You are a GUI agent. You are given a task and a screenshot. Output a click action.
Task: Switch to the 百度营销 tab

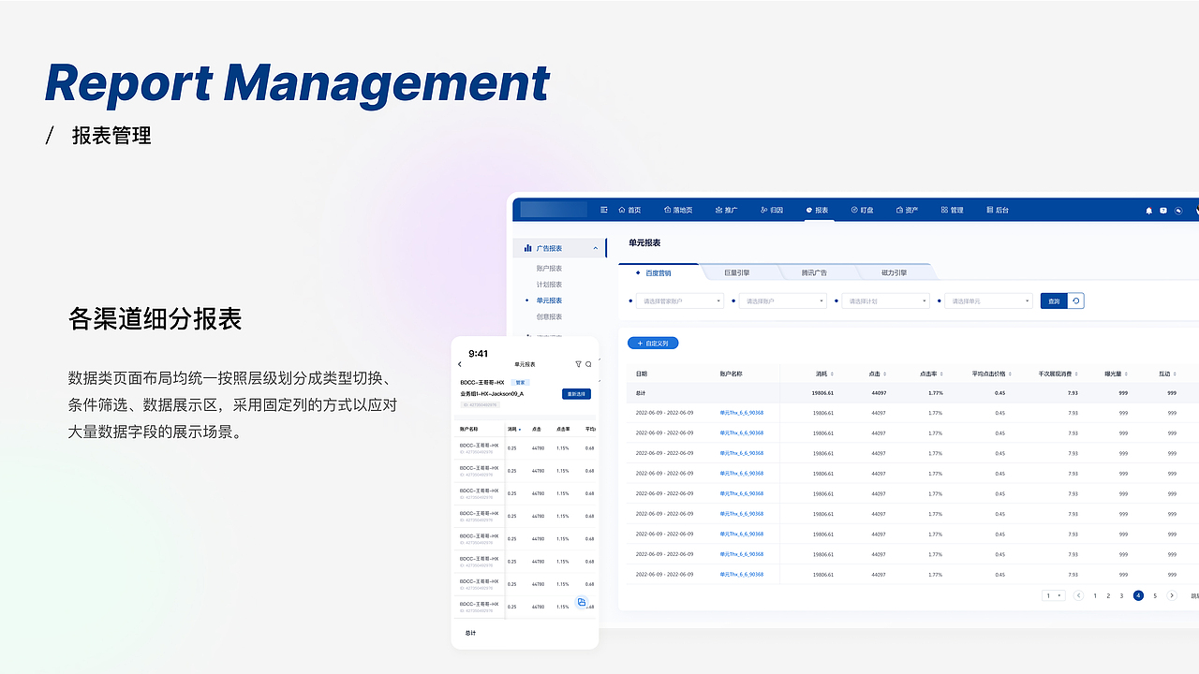click(659, 272)
